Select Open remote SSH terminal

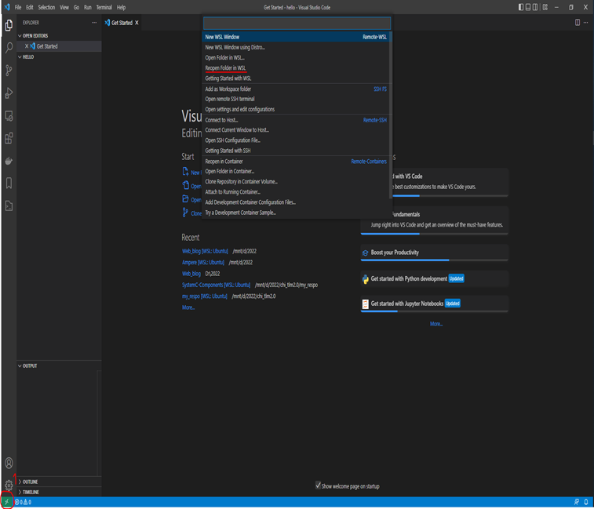click(x=296, y=99)
